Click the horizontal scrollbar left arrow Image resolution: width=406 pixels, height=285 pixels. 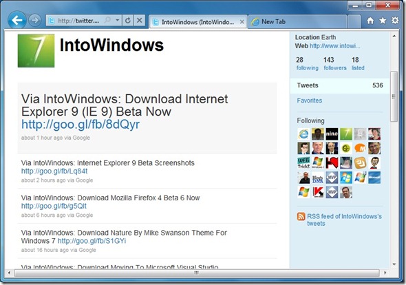point(10,273)
